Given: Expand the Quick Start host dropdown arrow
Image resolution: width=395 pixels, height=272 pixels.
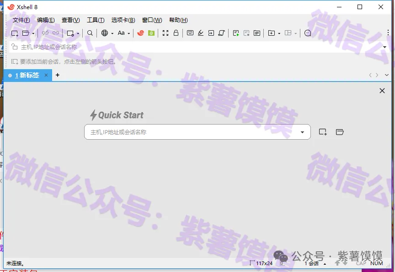Looking at the screenshot, I should tap(302, 132).
